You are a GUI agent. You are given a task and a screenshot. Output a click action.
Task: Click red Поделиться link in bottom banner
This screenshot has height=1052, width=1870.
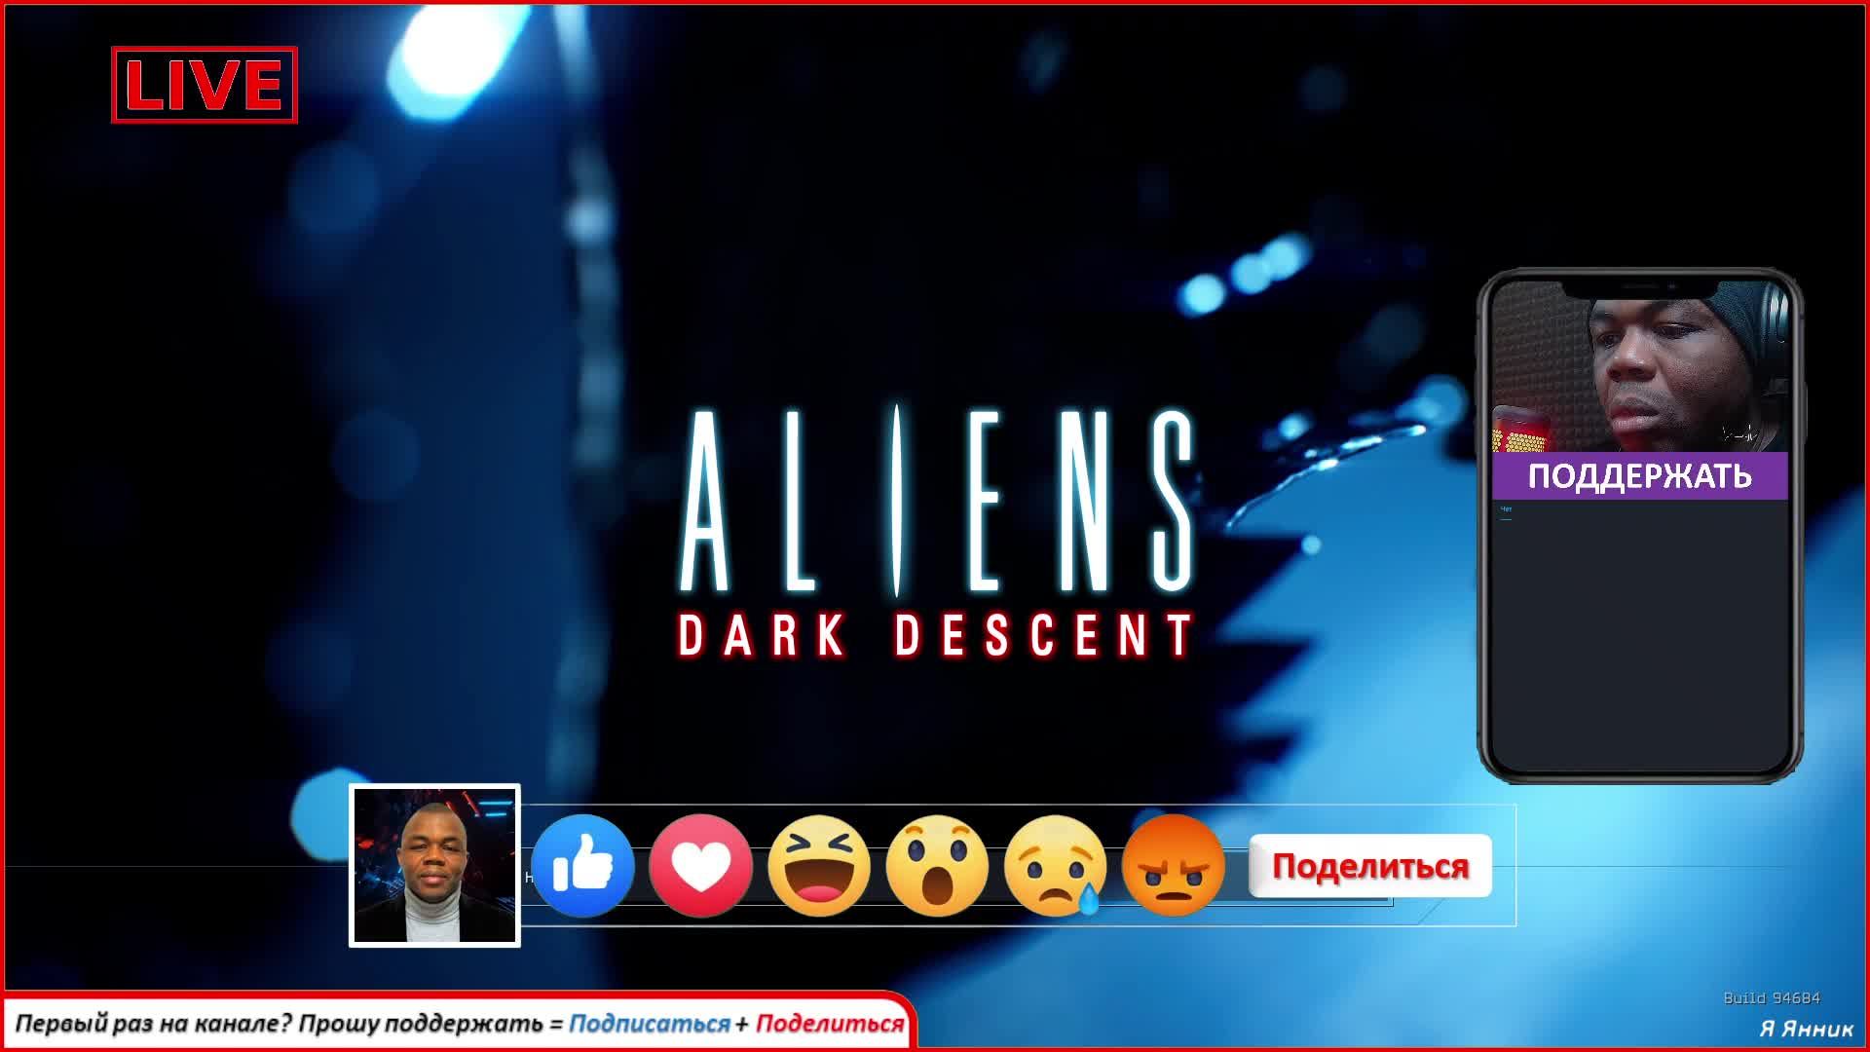point(829,1024)
